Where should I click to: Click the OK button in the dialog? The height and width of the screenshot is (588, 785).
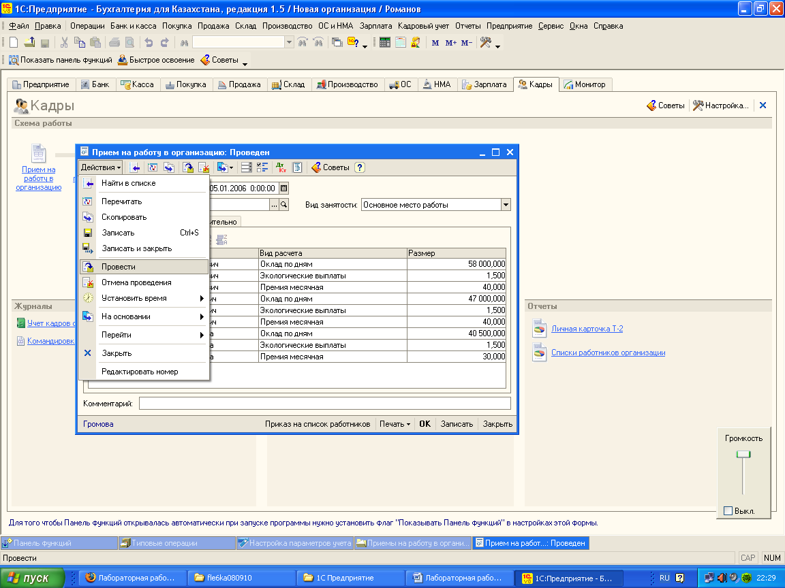click(x=425, y=424)
